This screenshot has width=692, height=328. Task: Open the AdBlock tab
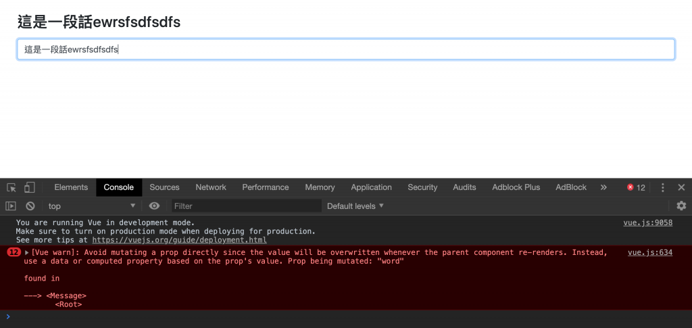tap(571, 187)
